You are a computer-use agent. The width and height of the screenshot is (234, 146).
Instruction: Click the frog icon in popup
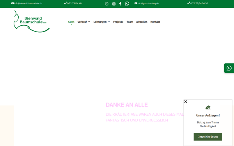[208, 107]
